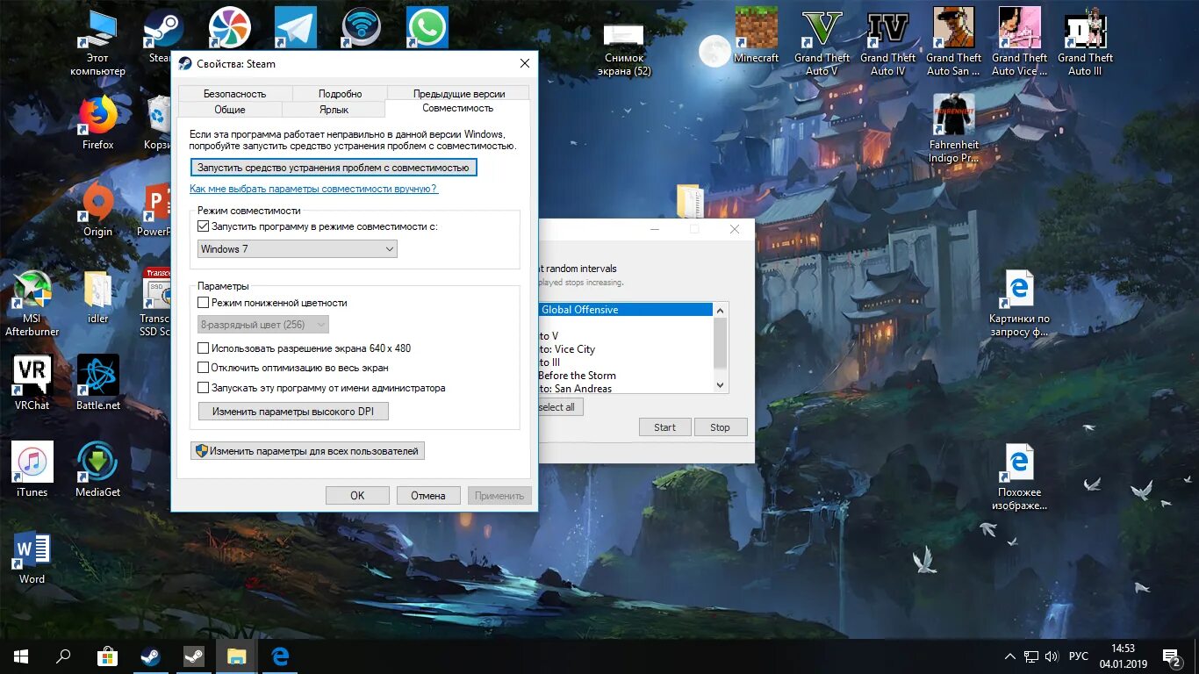Select 'Снимок экрана (52)' file icon
Screen dimensions: 1199x674
click(625, 48)
